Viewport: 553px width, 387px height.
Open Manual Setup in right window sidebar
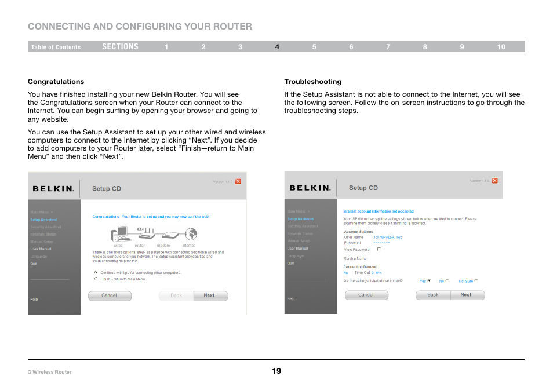pos(299,241)
